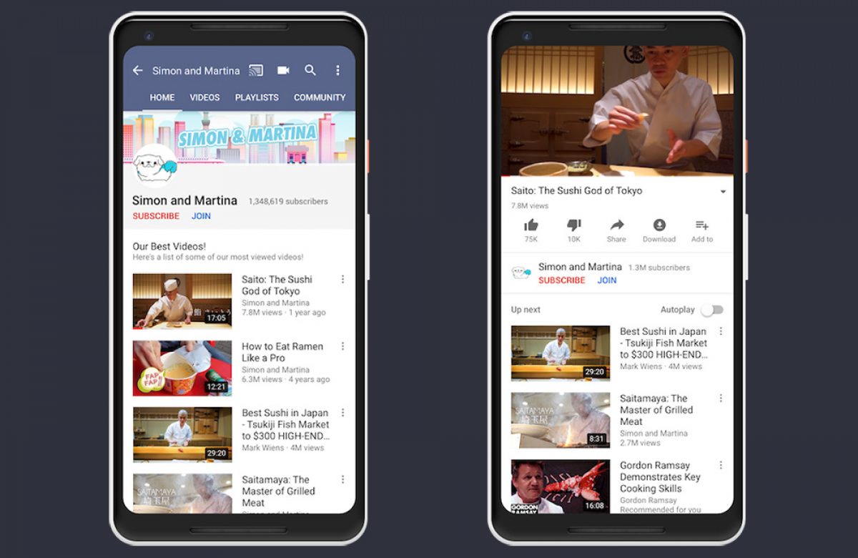
Task: Tap title 'How to Eat Ramen Like a Pro'
Action: click(282, 352)
